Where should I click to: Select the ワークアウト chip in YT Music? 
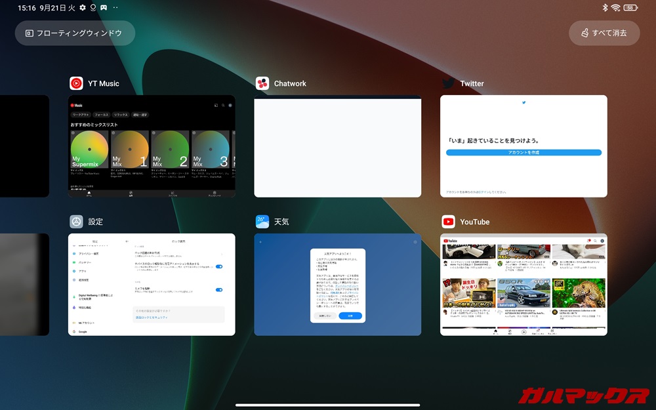(81, 114)
